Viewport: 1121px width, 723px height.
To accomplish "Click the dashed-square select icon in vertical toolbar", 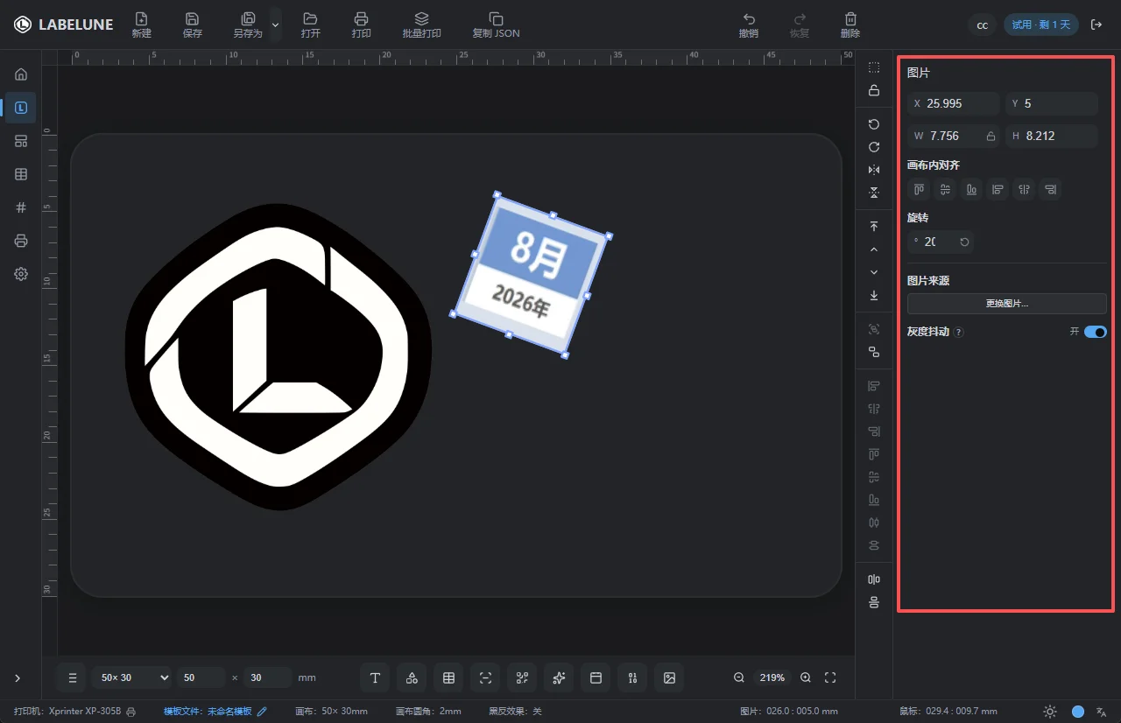I will click(x=874, y=67).
